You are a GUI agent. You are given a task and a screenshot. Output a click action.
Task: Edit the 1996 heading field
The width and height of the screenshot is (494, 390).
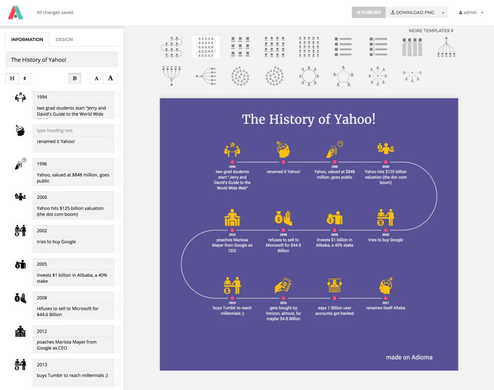coord(74,164)
